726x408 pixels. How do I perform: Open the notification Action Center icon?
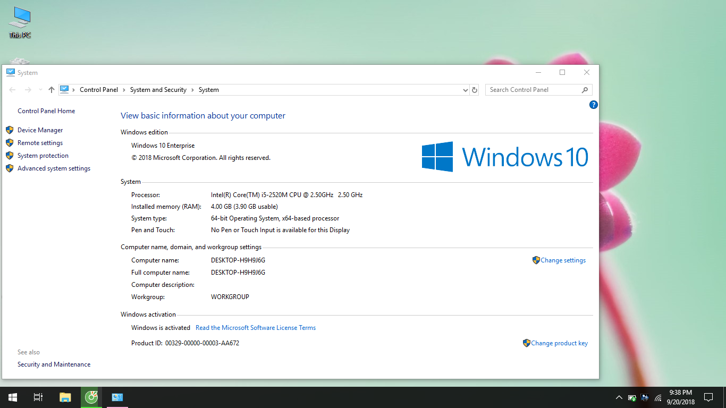click(x=708, y=397)
